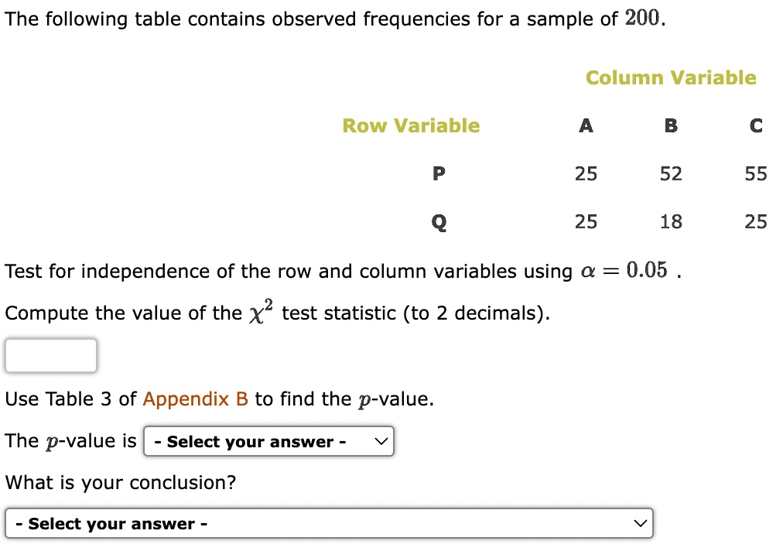This screenshot has width=783, height=551.
Task: Click column header C
Action: pyautogui.click(x=756, y=125)
